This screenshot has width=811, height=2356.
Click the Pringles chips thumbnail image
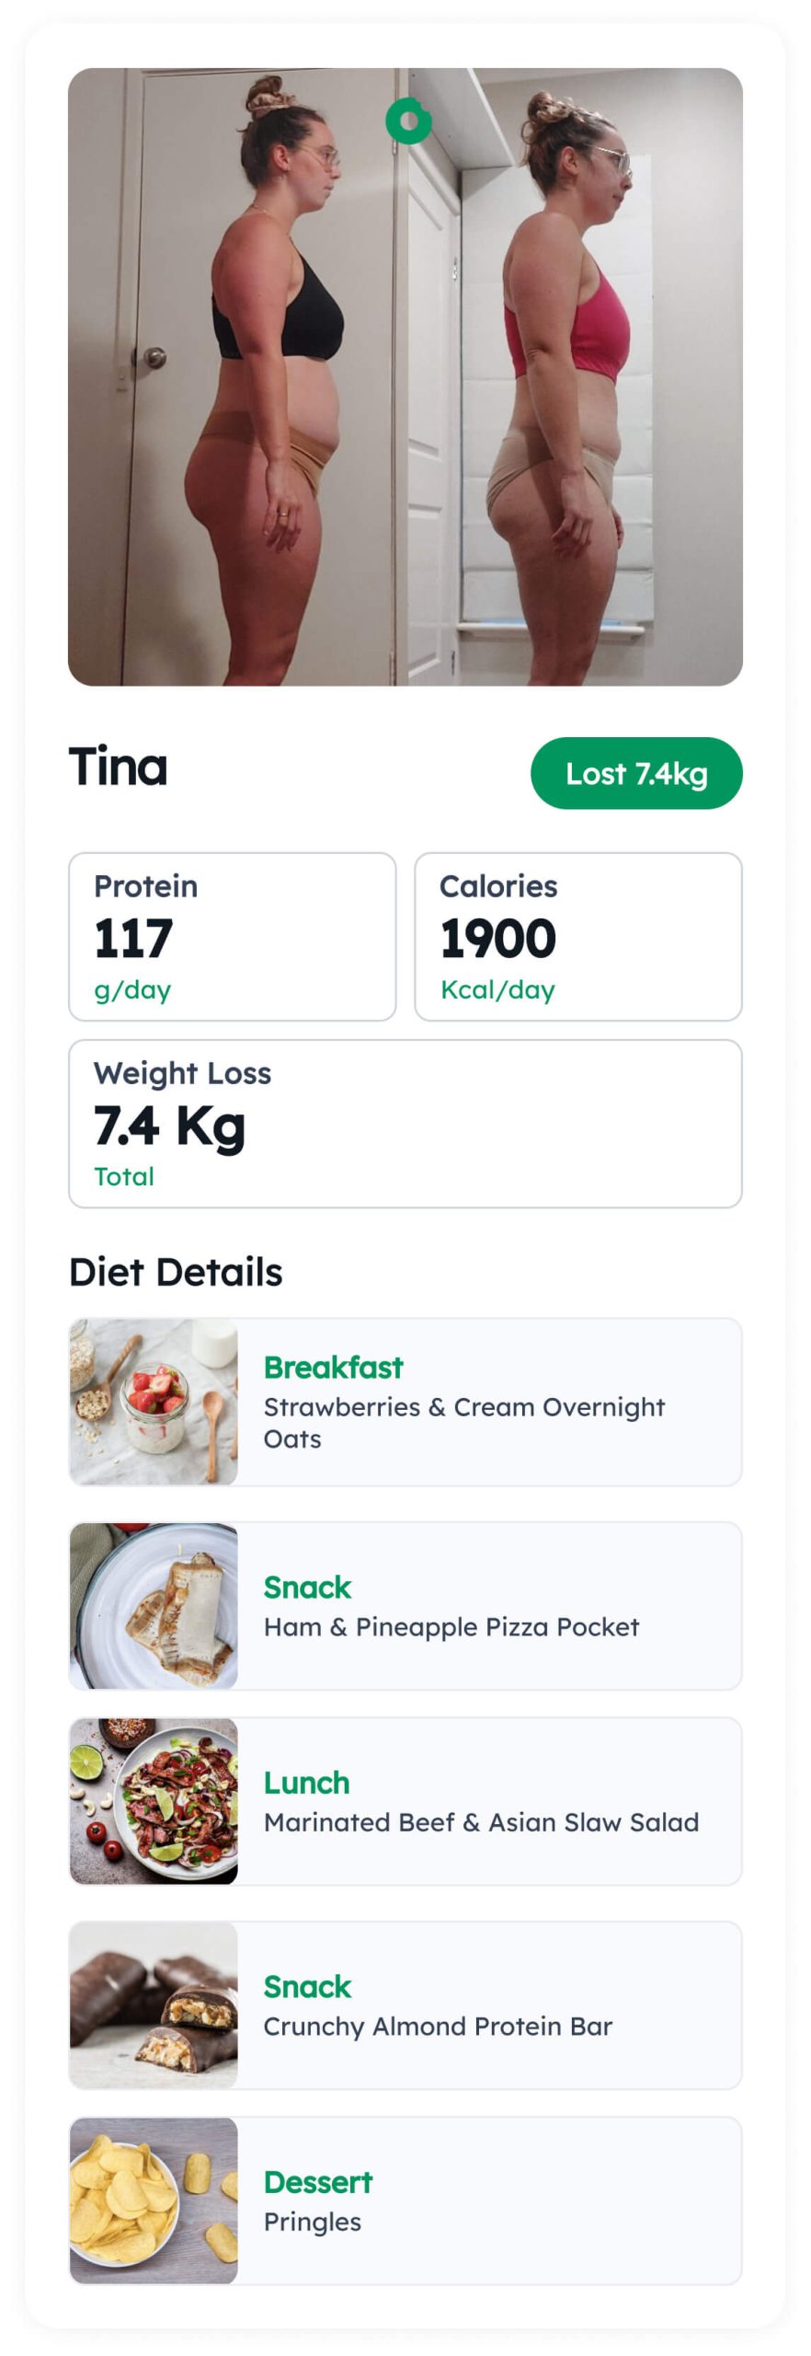pyautogui.click(x=154, y=2200)
